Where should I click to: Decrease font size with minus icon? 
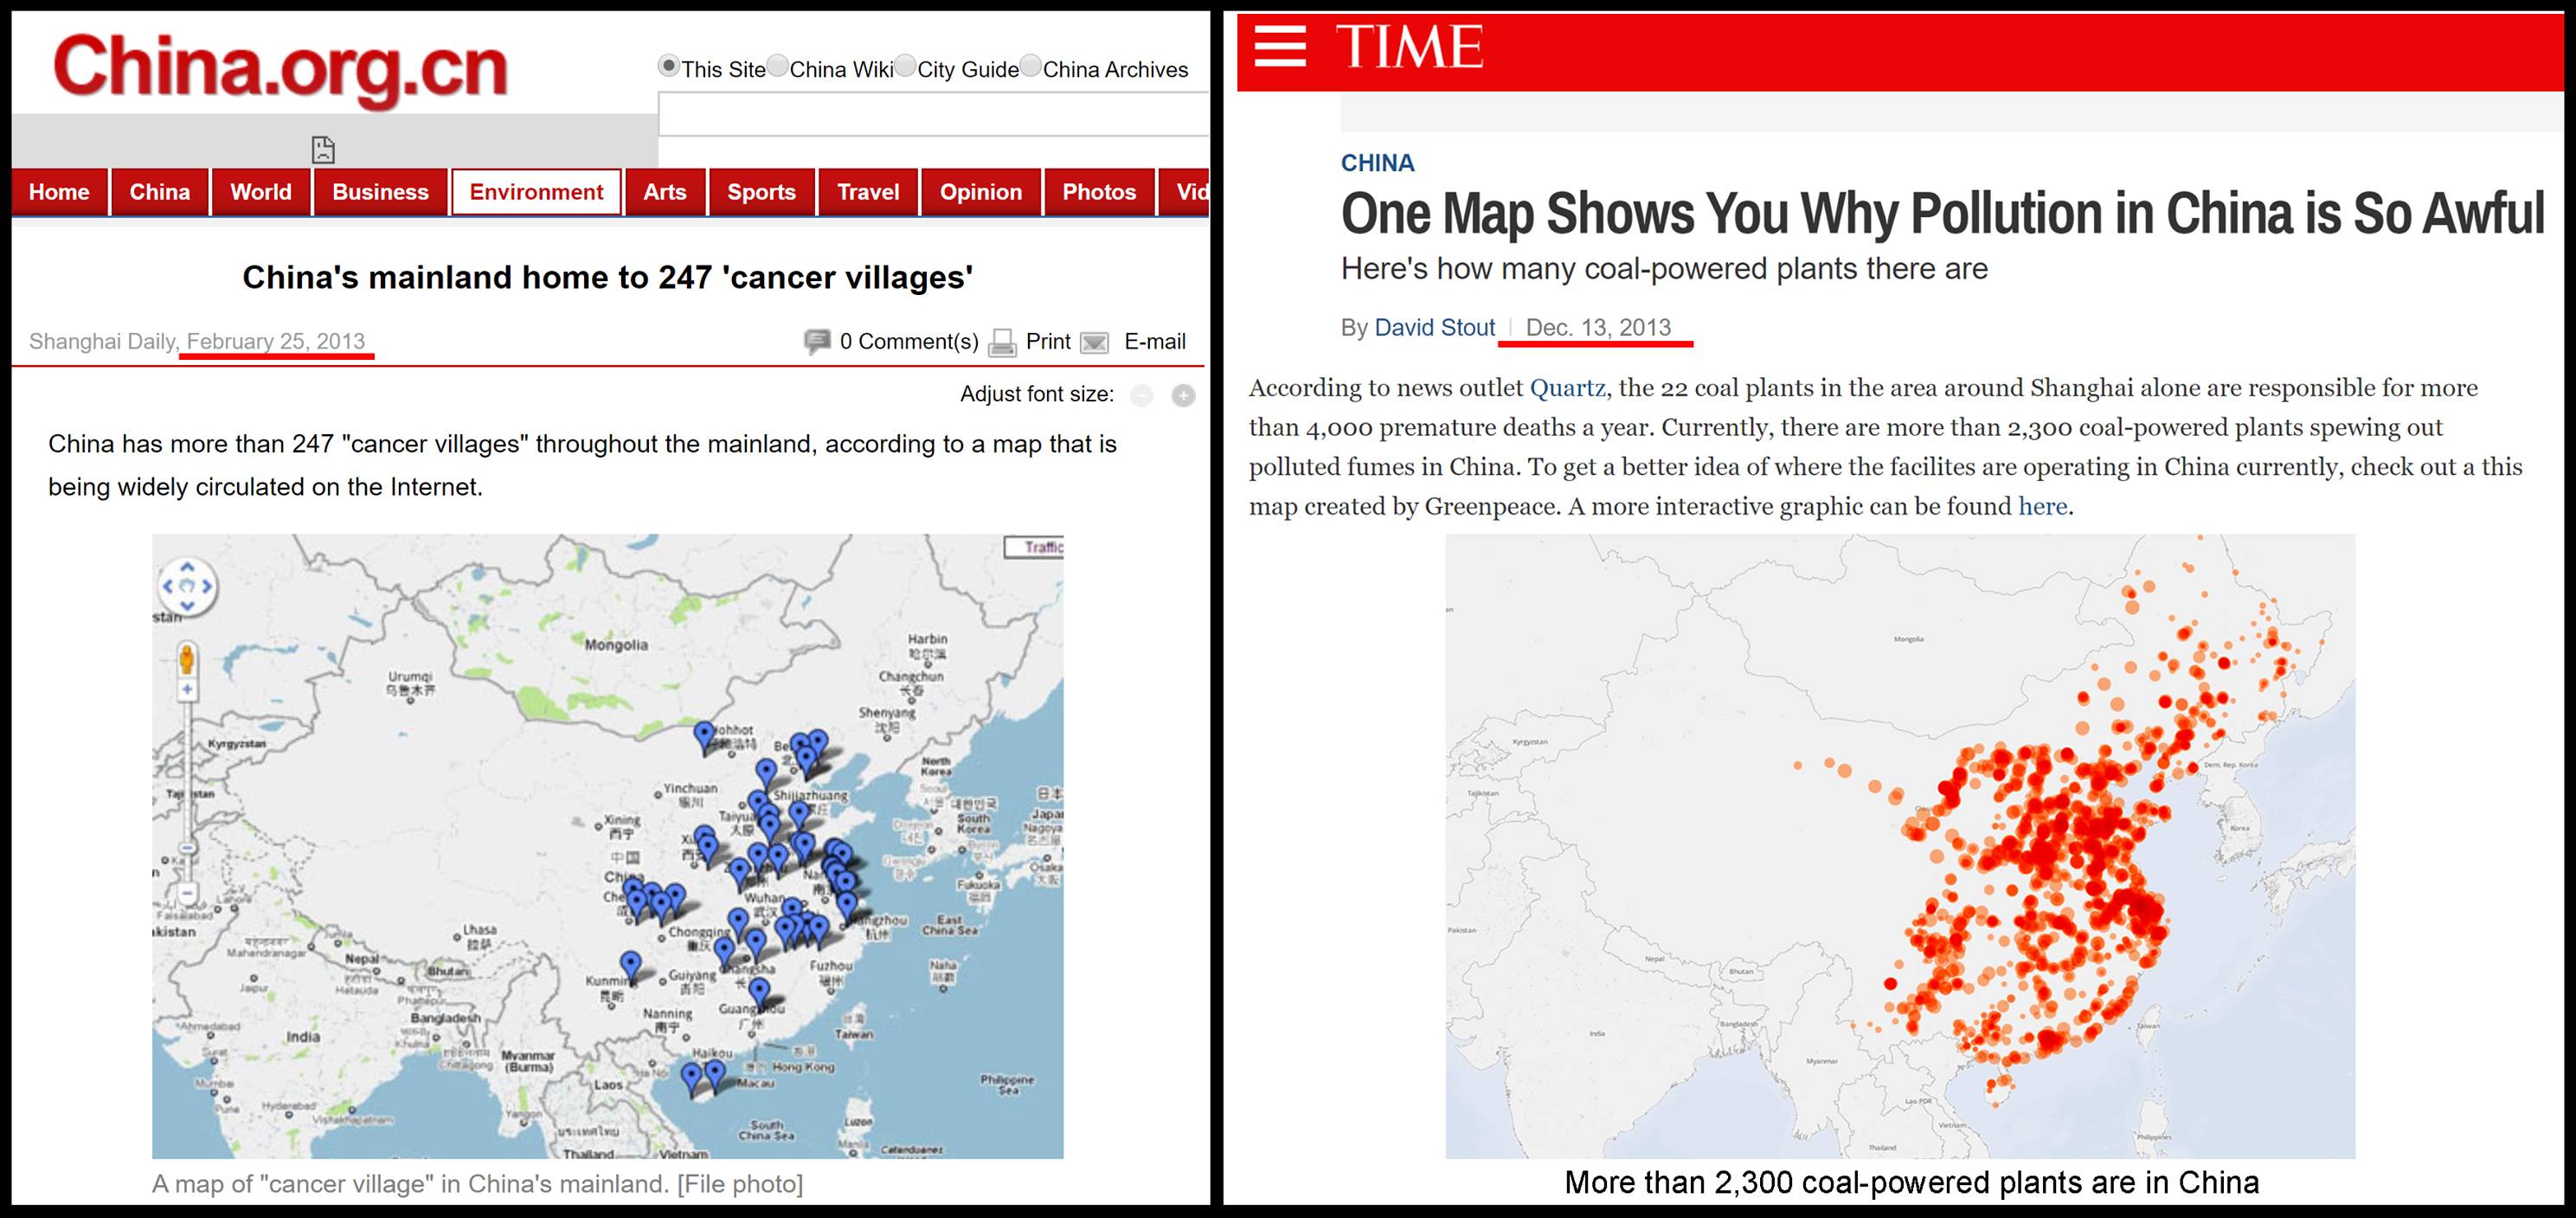coord(1141,396)
